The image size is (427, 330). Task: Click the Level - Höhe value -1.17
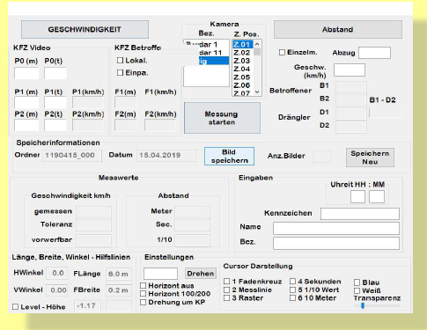[x=87, y=305]
